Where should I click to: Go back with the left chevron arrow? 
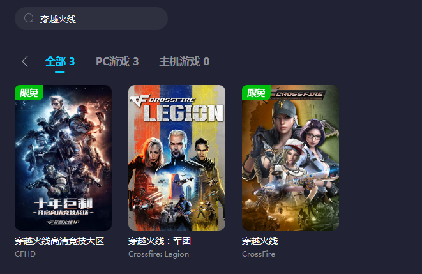(25, 61)
